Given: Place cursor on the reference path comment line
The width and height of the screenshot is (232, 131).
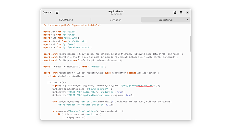Looking at the screenshot, I should point(71,25).
